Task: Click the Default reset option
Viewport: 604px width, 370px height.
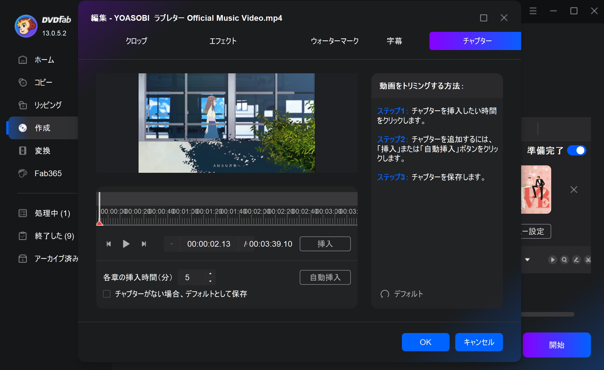Action: [x=402, y=294]
